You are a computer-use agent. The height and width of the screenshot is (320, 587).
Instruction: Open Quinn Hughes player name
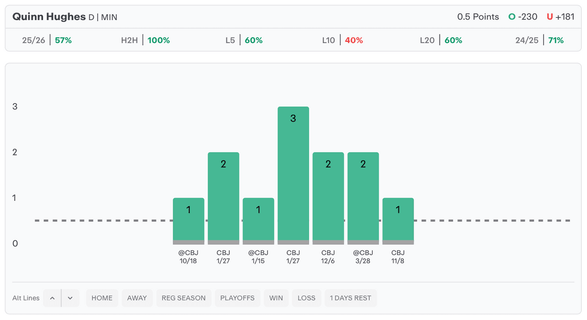click(49, 17)
